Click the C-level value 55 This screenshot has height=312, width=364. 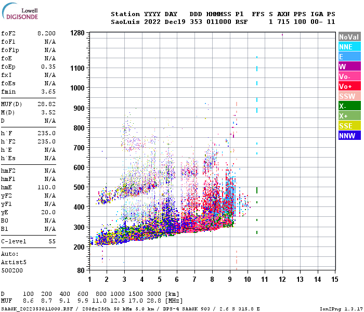point(52,241)
